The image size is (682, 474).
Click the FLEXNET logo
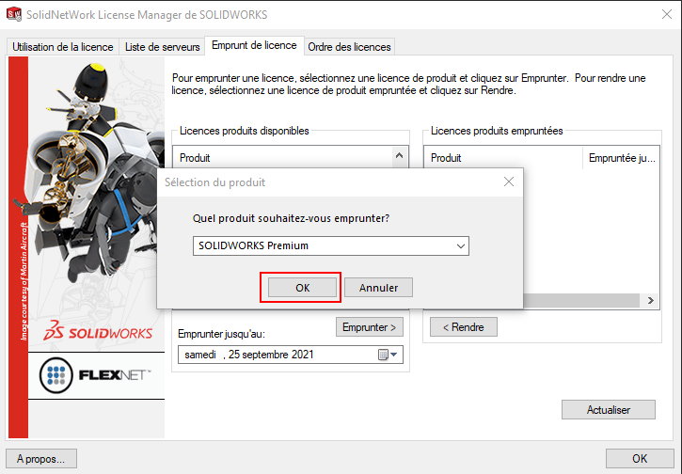tap(95, 375)
